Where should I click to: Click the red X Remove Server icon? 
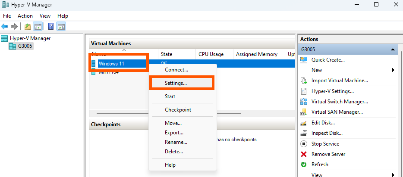pyautogui.click(x=304, y=154)
